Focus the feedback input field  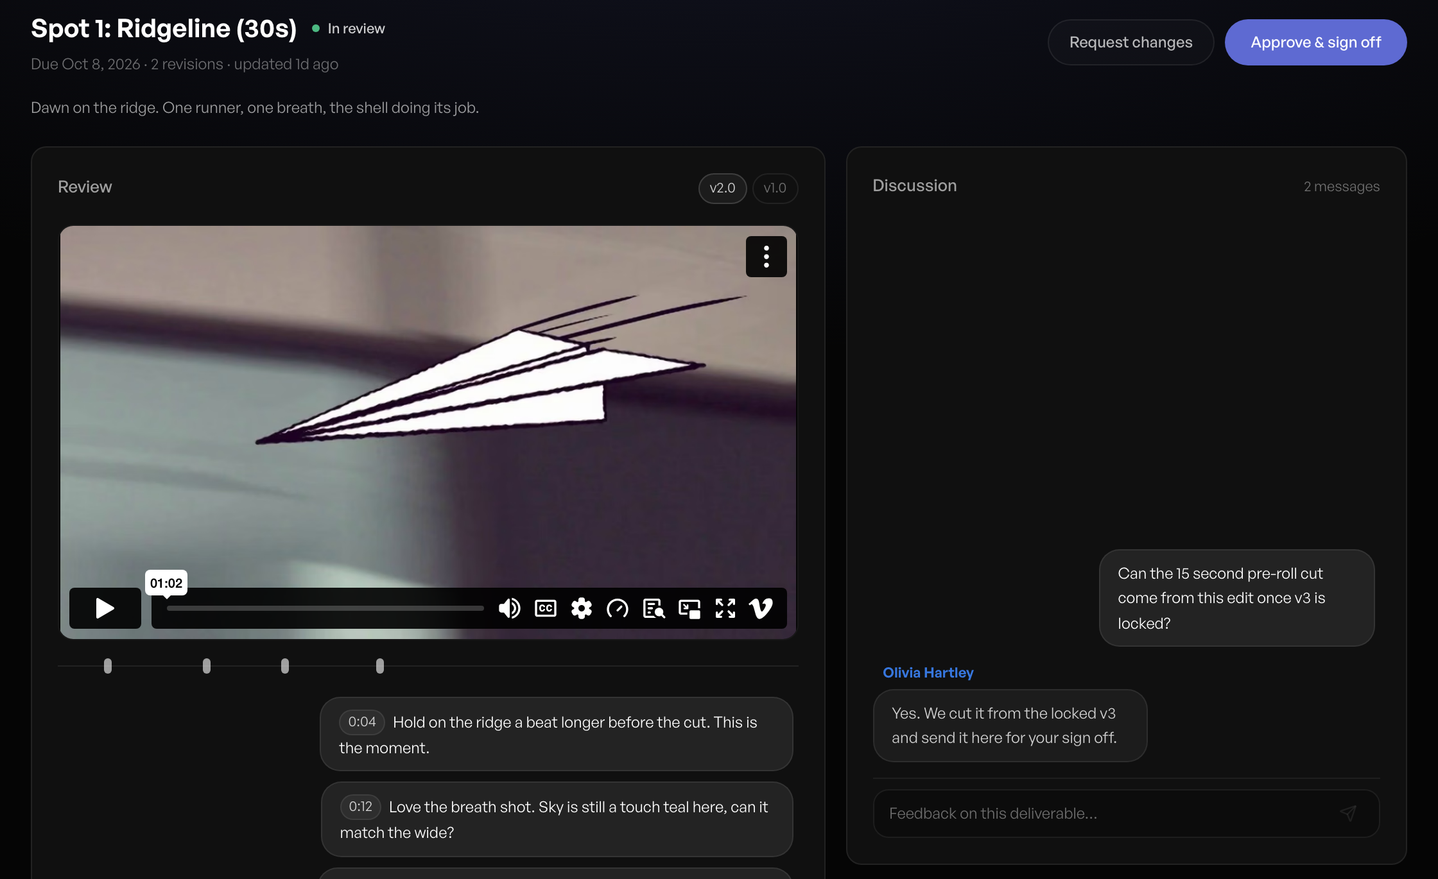1126,813
